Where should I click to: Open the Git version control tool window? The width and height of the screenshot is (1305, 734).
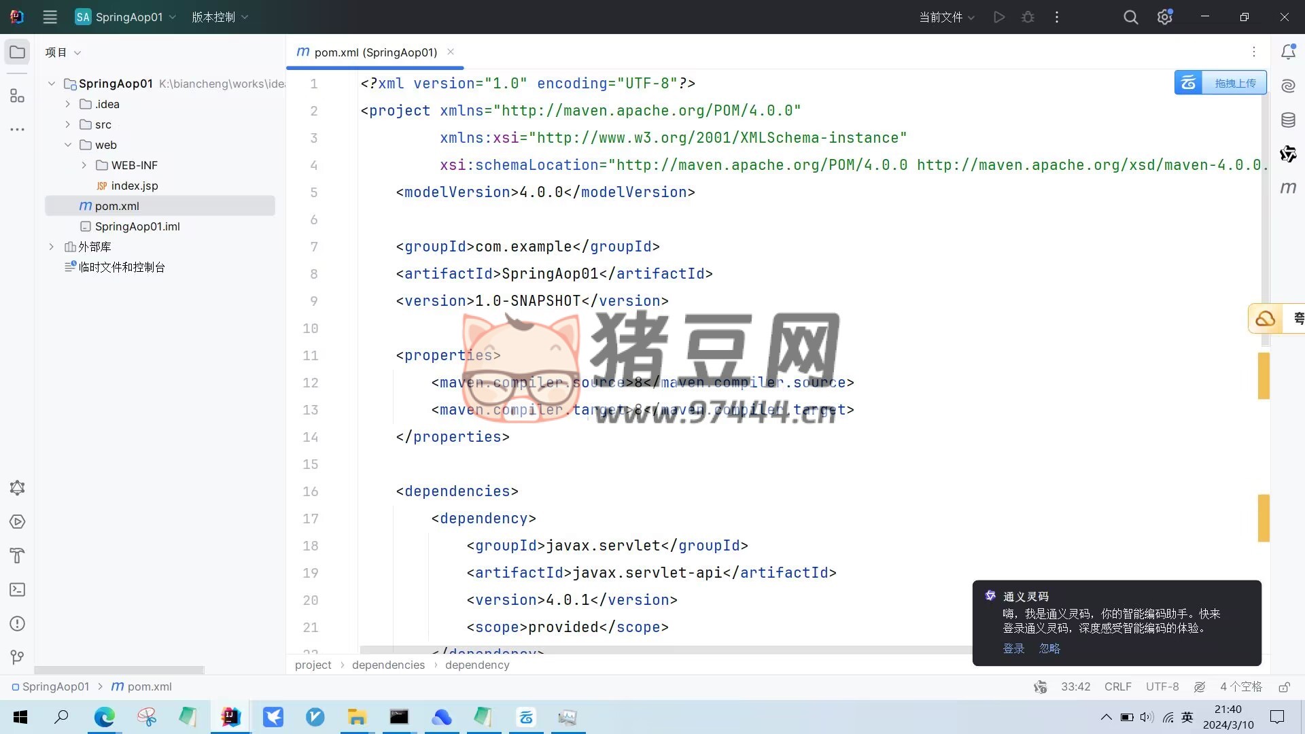coord(18,657)
